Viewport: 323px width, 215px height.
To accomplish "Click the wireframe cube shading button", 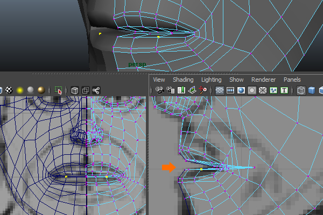I will (301, 90).
